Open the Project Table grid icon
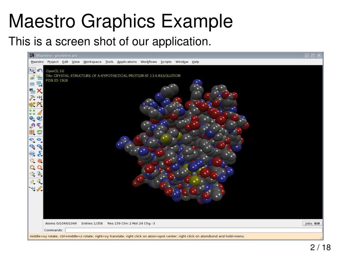This screenshot has height=260, width=347. [32, 84]
